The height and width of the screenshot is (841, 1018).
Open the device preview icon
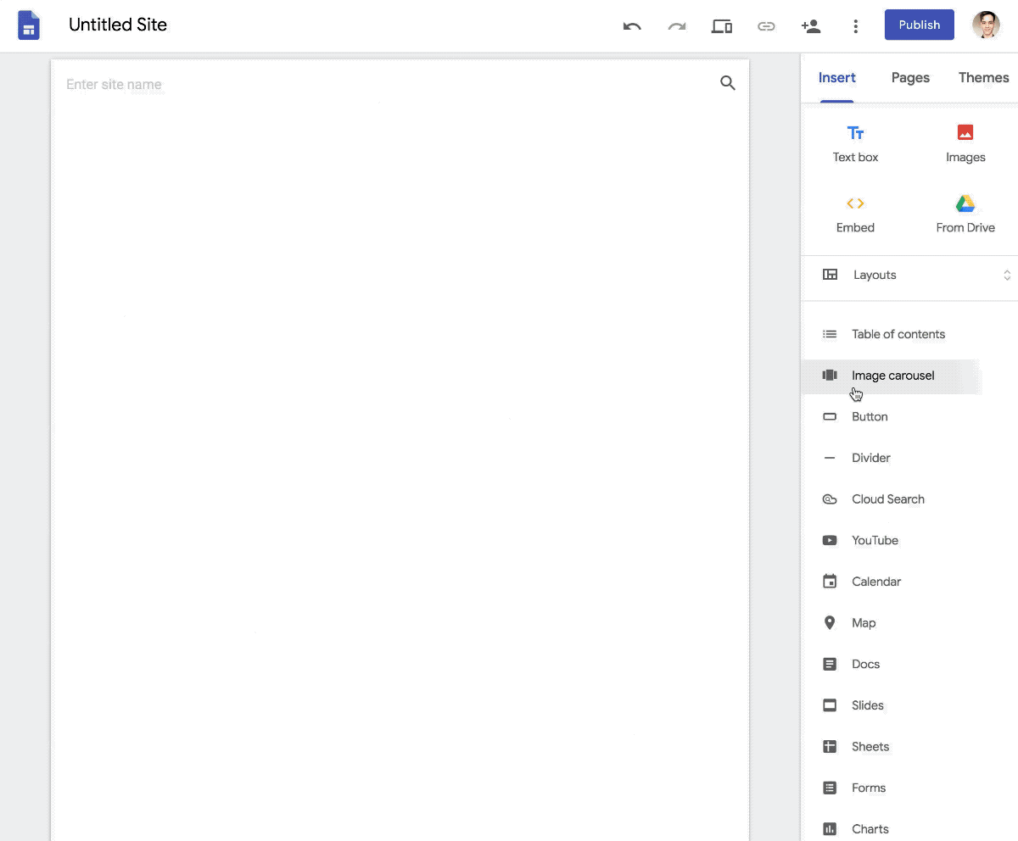pyautogui.click(x=722, y=26)
